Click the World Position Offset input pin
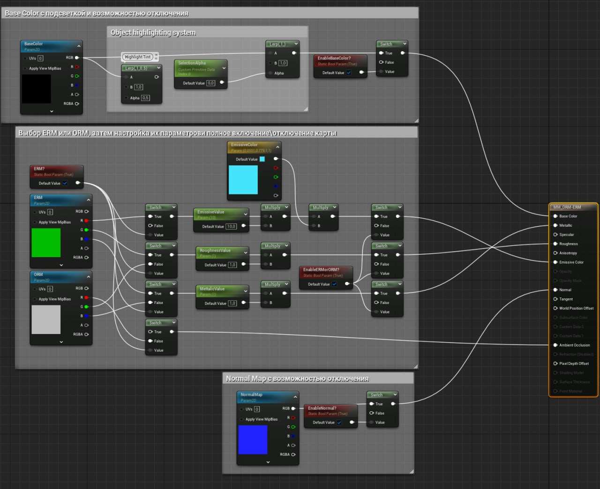The height and width of the screenshot is (489, 600). [555, 308]
